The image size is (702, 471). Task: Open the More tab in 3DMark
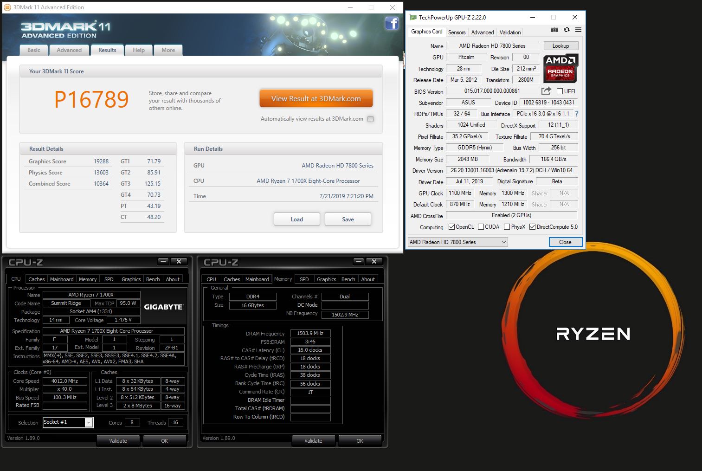point(168,50)
